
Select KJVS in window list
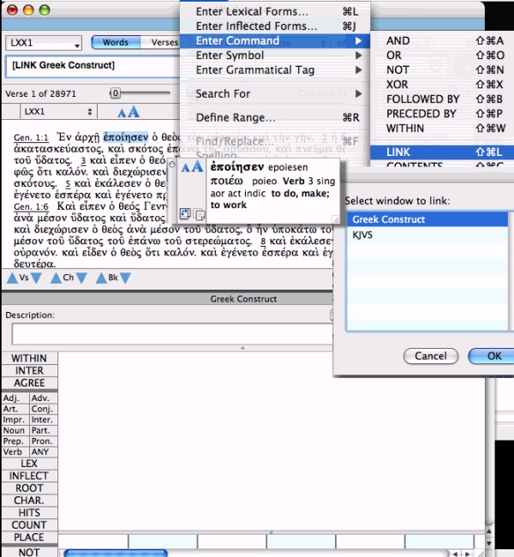pos(427,235)
